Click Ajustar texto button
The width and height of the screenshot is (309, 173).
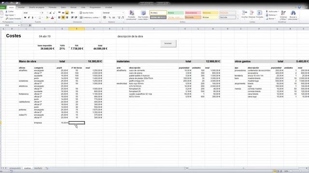(86, 13)
